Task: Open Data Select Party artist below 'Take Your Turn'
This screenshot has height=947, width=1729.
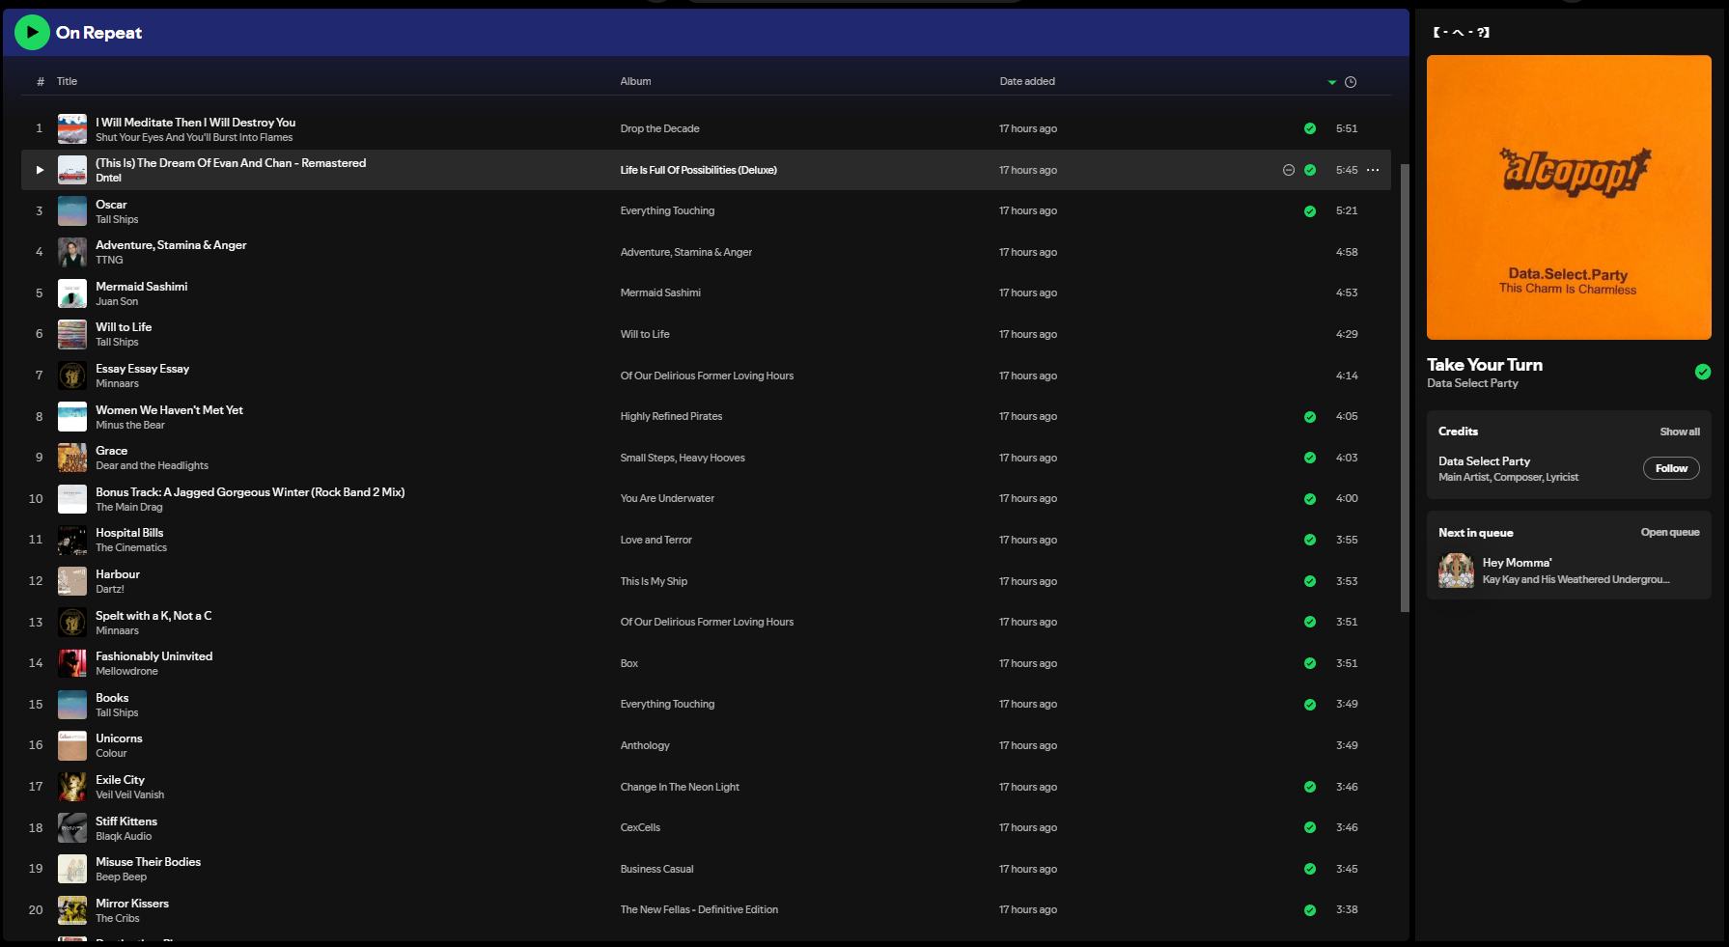Action: coord(1472,383)
